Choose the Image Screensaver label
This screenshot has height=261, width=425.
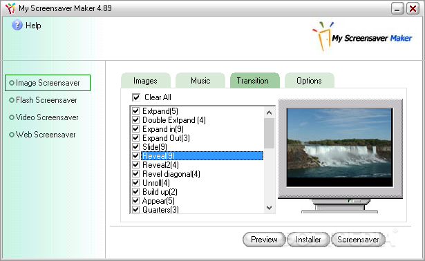48,83
